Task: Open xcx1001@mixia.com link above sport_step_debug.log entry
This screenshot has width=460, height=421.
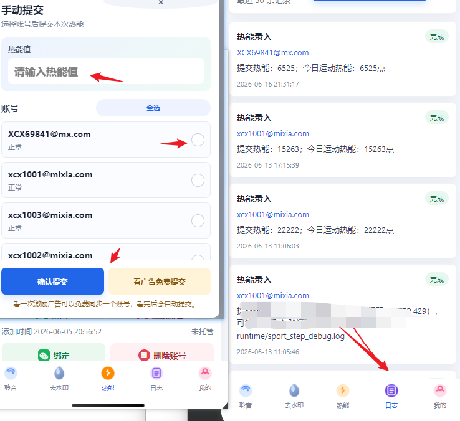Action: 273,296
